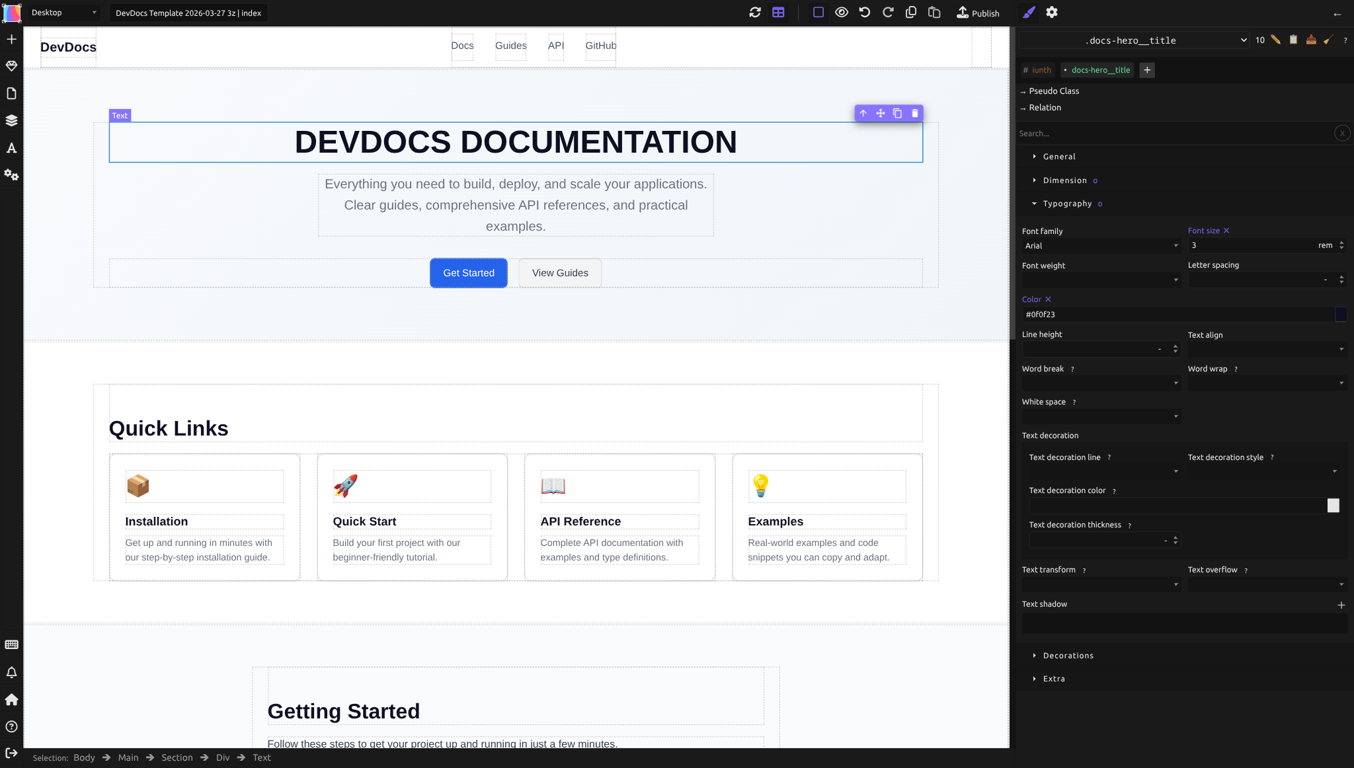This screenshot has height=768, width=1354.
Task: Click the Publish button
Action: pyautogui.click(x=978, y=13)
